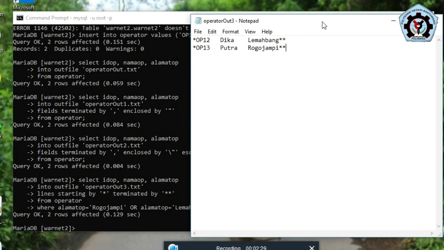444x250 pixels.
Task: Click the name 'Putra' in Notepad
Action: point(229,48)
